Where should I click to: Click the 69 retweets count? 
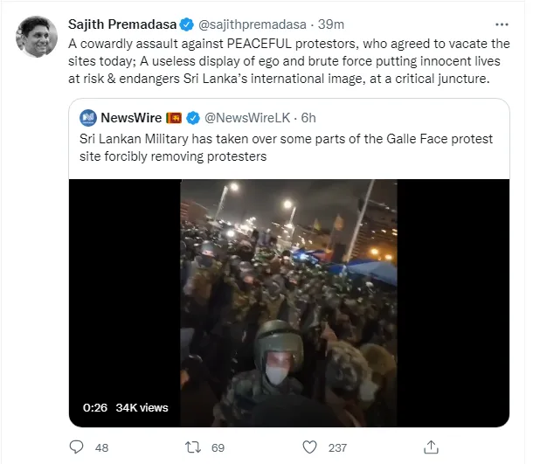[x=218, y=447]
